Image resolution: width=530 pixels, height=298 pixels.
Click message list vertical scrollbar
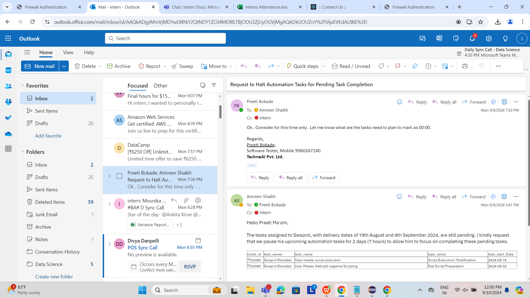[220, 112]
